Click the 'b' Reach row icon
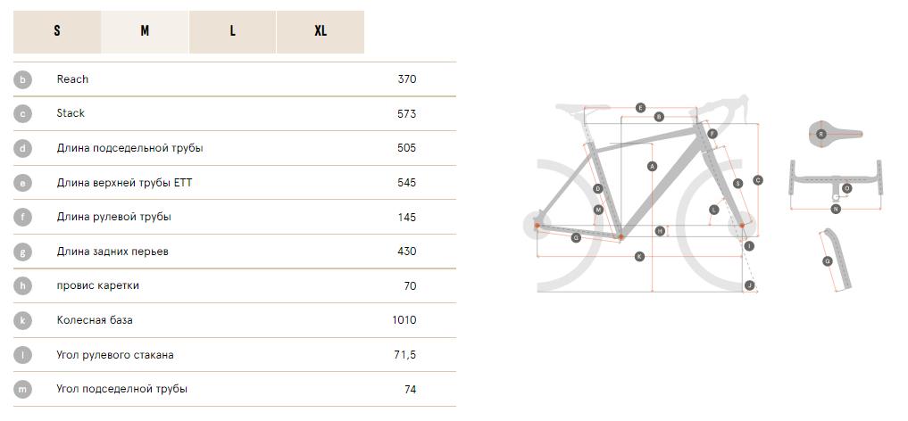908x421 pixels. click(x=22, y=79)
